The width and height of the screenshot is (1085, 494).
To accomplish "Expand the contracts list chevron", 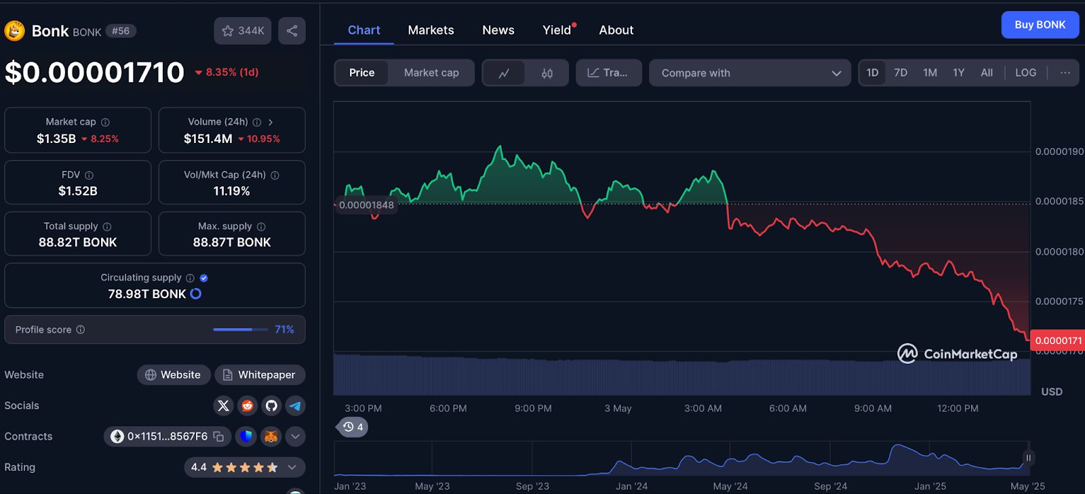I will point(295,436).
